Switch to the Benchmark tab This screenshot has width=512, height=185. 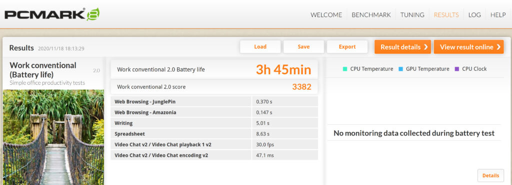pos(371,14)
